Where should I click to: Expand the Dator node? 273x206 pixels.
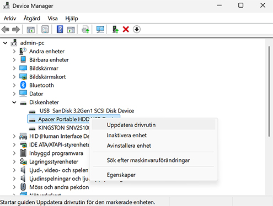14,94
